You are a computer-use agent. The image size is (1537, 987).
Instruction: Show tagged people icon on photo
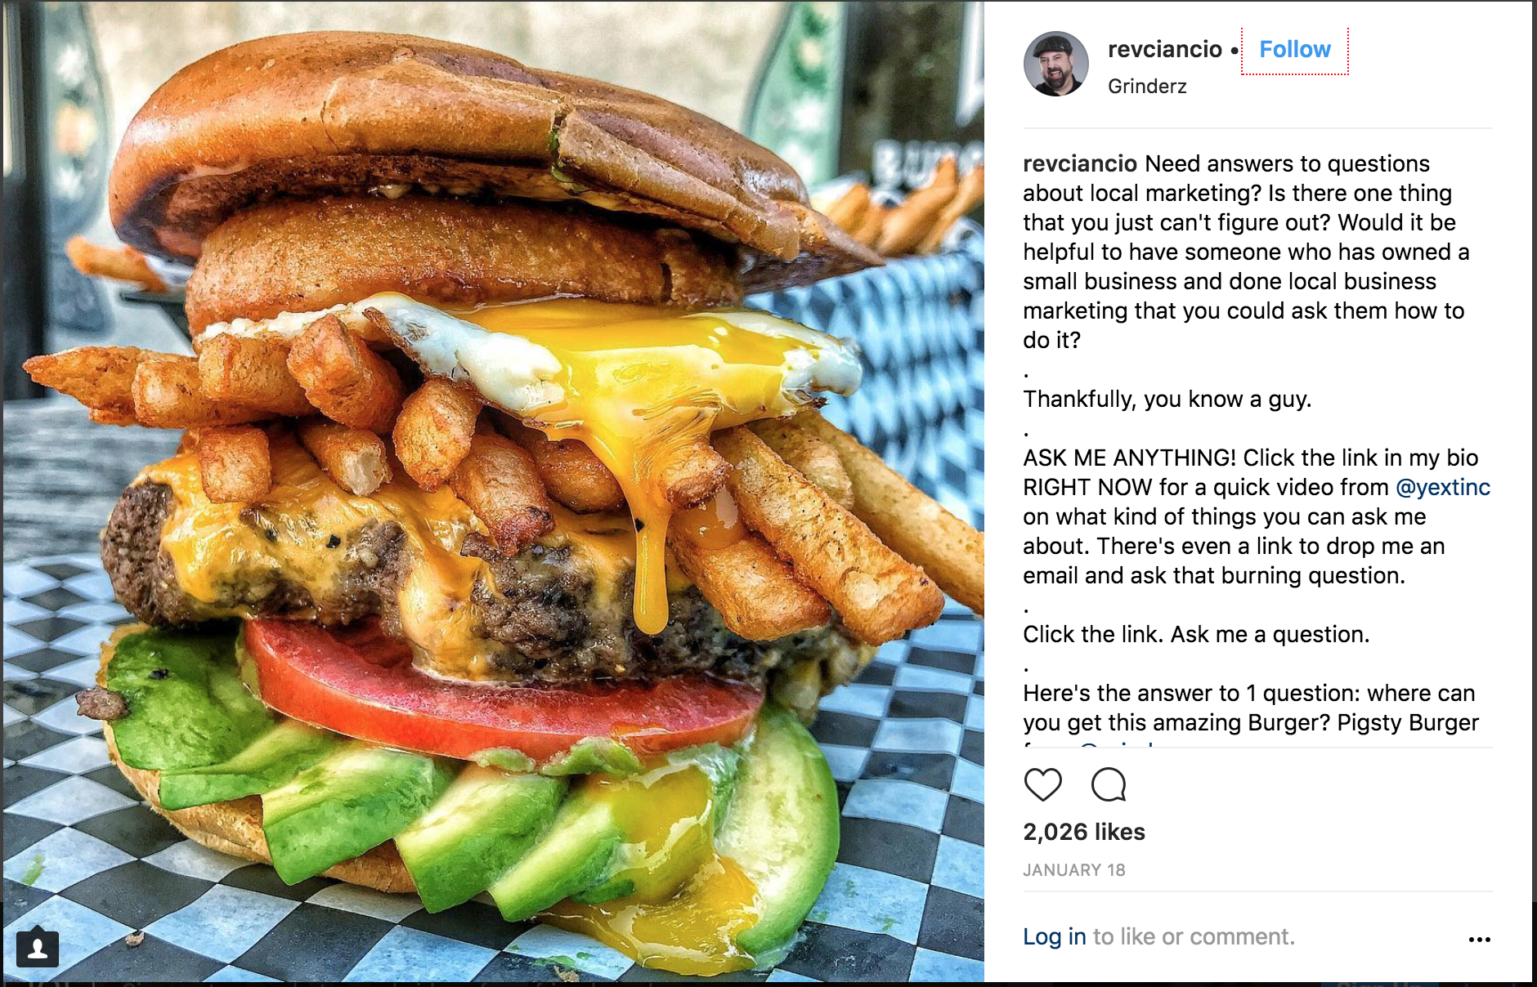coord(38,948)
